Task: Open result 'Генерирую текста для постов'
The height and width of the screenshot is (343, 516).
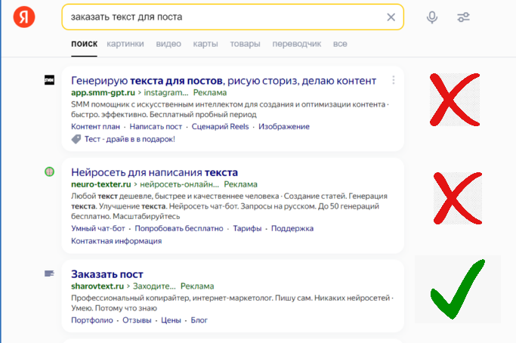Action: coord(224,81)
